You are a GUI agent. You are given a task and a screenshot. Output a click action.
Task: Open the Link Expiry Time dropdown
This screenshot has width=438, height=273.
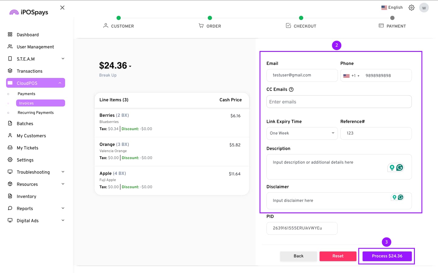[302, 133]
